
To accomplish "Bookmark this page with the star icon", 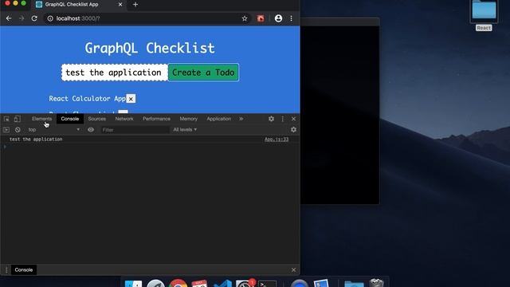I will tap(245, 18).
